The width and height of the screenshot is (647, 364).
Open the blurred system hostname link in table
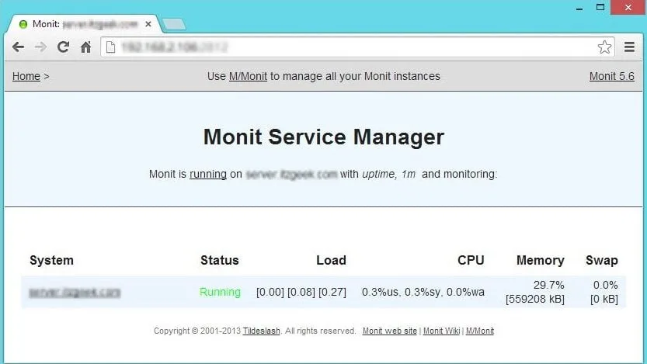point(75,293)
